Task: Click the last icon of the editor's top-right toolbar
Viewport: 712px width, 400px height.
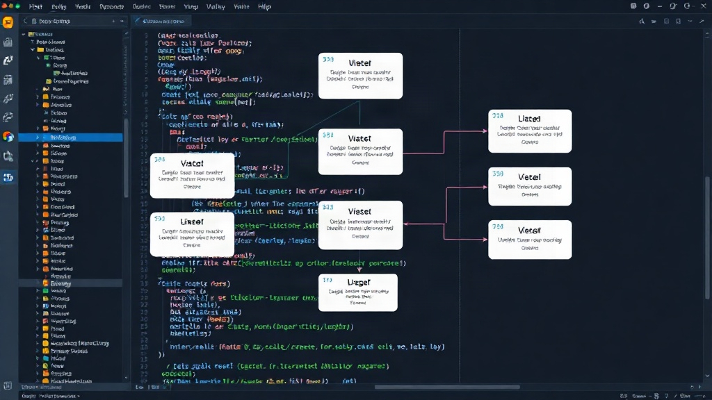Action: click(702, 22)
